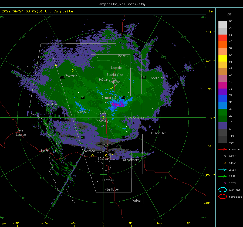Viewport: 243px width, 227px height.
Task: Pick the bright green 30-20 dBZ swatch
Action: click(x=222, y=112)
